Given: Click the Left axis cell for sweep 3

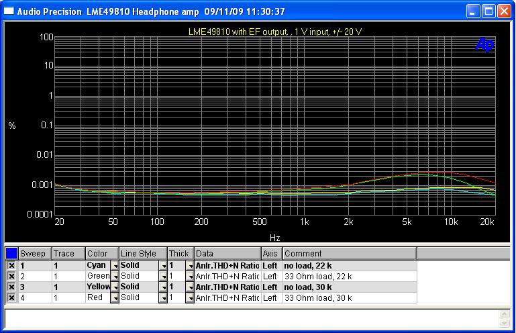Looking at the screenshot, I should point(272,287).
